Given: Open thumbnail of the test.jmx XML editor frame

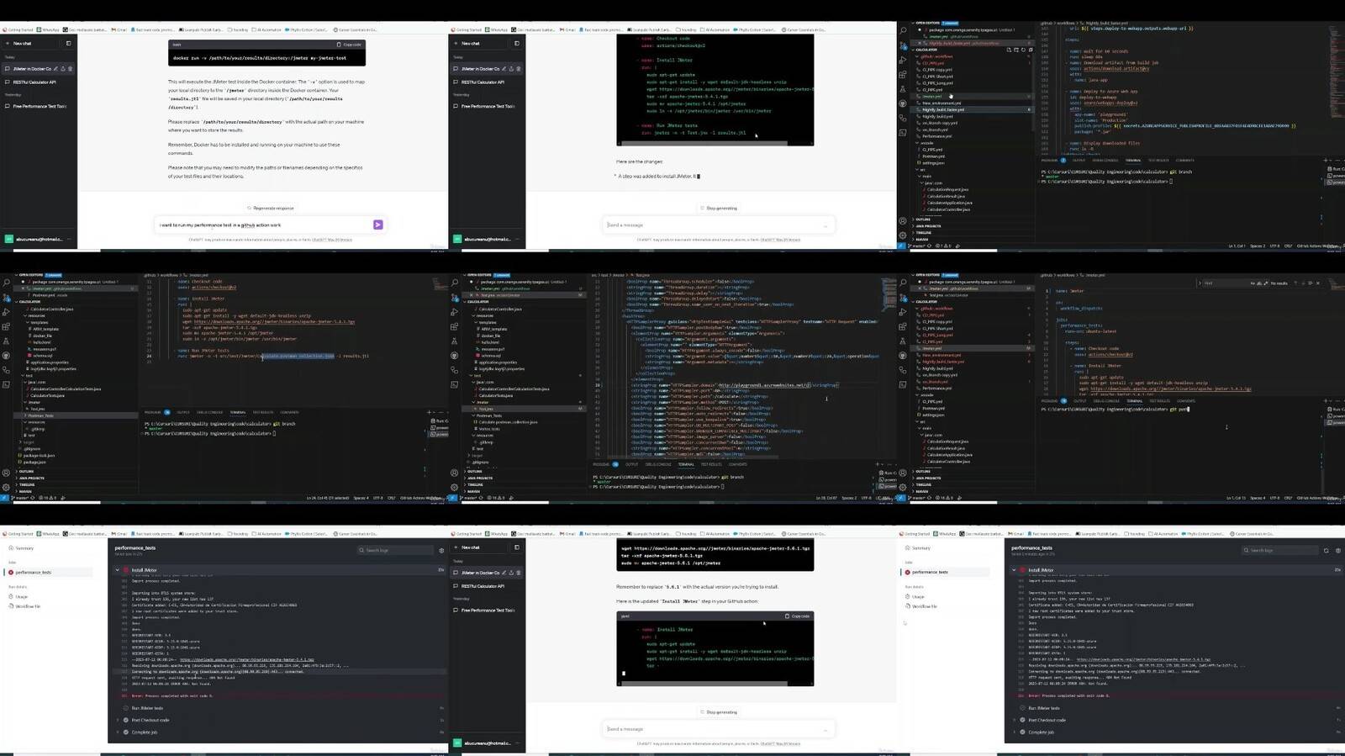Looking at the screenshot, I should point(672,387).
